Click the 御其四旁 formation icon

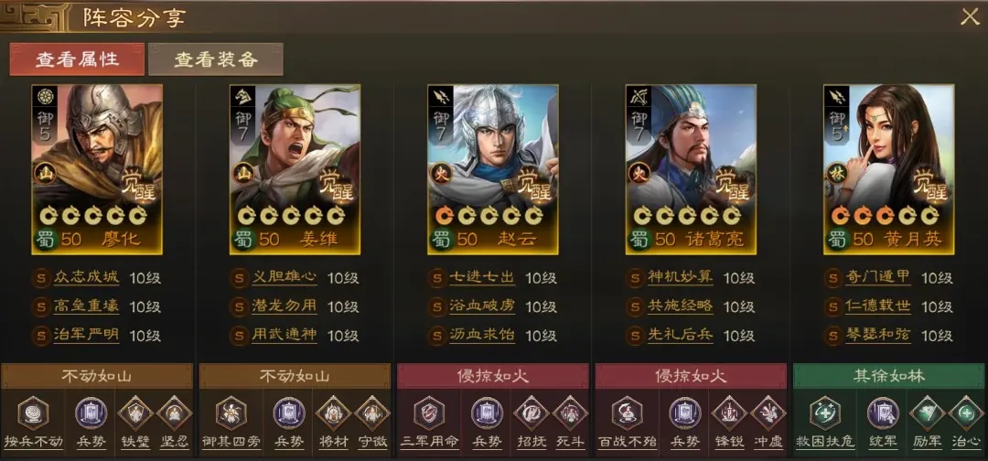(x=231, y=413)
